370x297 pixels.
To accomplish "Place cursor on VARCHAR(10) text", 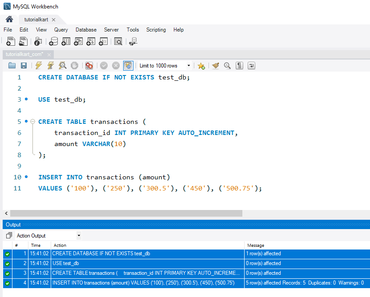I will (x=104, y=144).
